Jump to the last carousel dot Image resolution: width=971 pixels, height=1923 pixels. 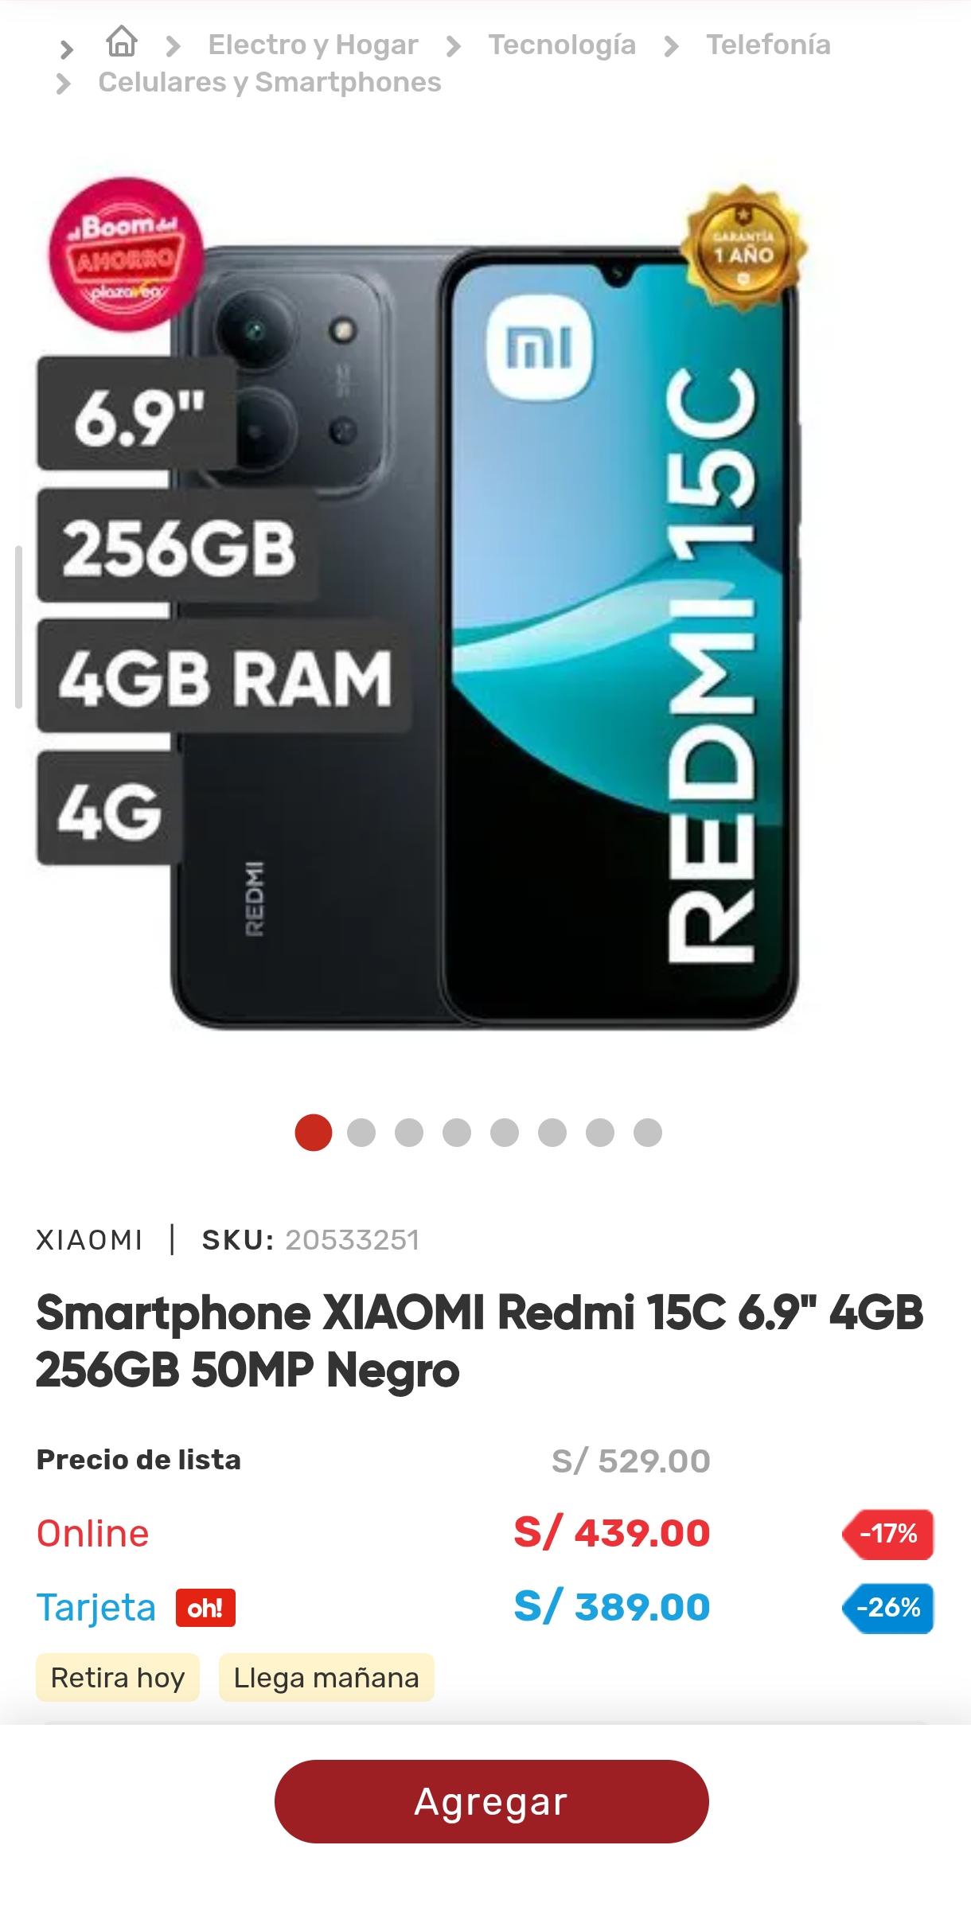(x=648, y=1133)
